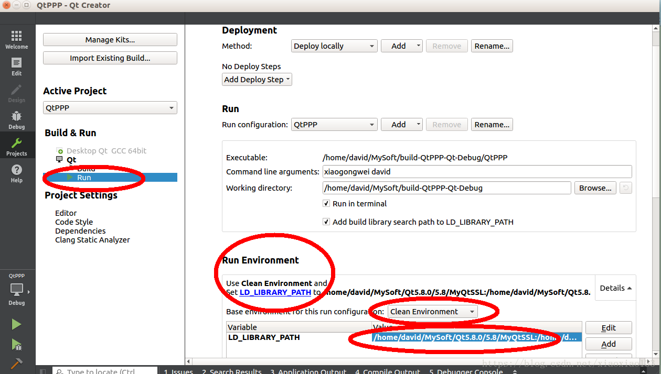Open the 1 Issues output pane
The width and height of the screenshot is (661, 374).
[178, 371]
